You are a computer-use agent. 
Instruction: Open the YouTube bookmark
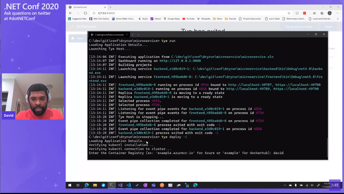click(x=188, y=19)
